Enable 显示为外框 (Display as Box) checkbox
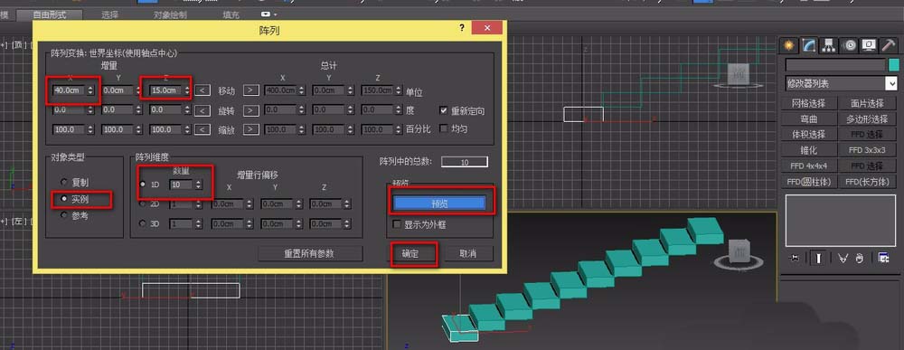The height and width of the screenshot is (350, 904). click(396, 224)
